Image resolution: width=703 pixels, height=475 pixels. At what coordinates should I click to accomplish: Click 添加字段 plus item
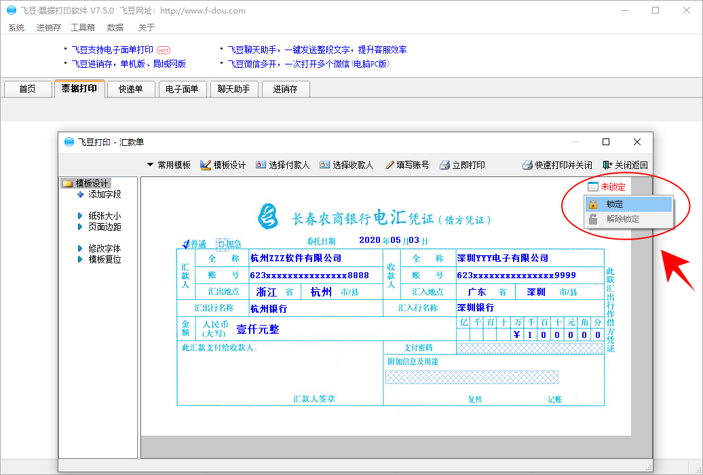point(99,194)
